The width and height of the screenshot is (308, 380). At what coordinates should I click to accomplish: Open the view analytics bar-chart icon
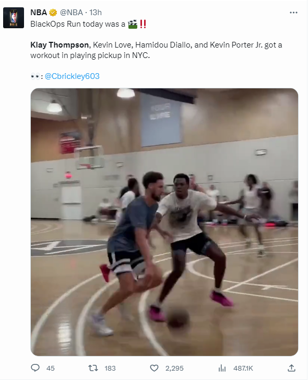pyautogui.click(x=222, y=369)
